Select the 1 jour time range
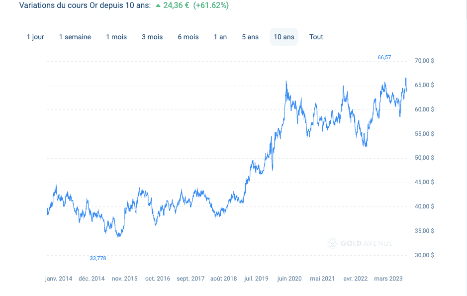Viewport: 467px width, 296px height. pyautogui.click(x=35, y=37)
